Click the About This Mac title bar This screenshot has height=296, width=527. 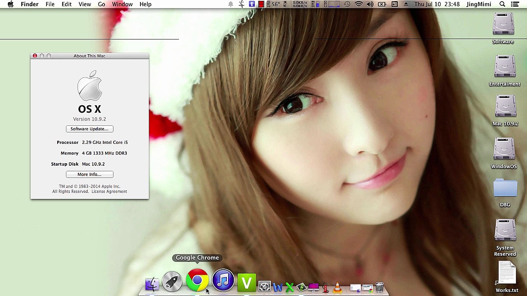89,56
